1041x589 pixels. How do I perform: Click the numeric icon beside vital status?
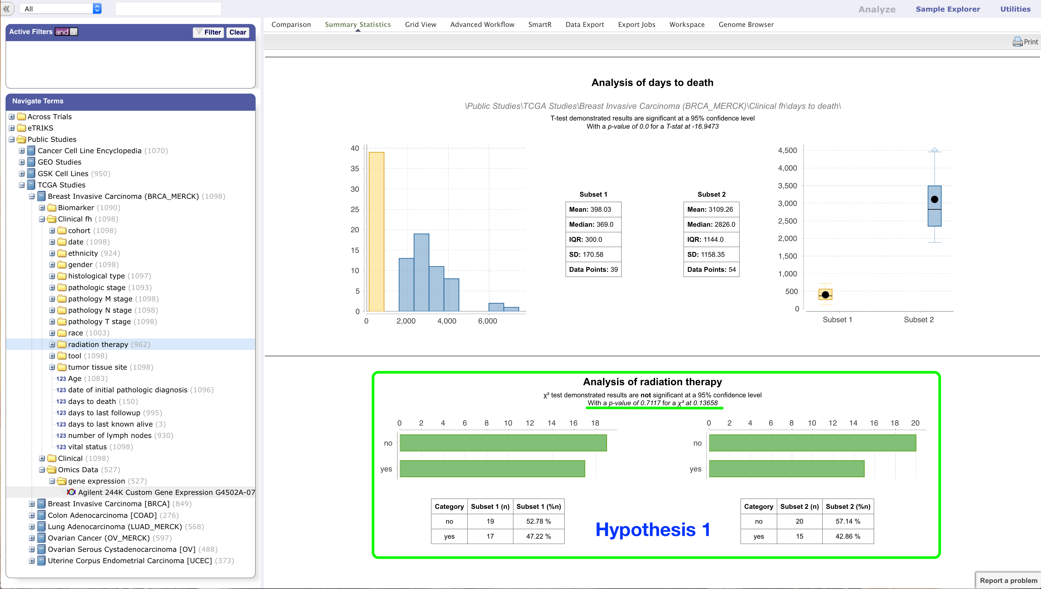pyautogui.click(x=61, y=447)
